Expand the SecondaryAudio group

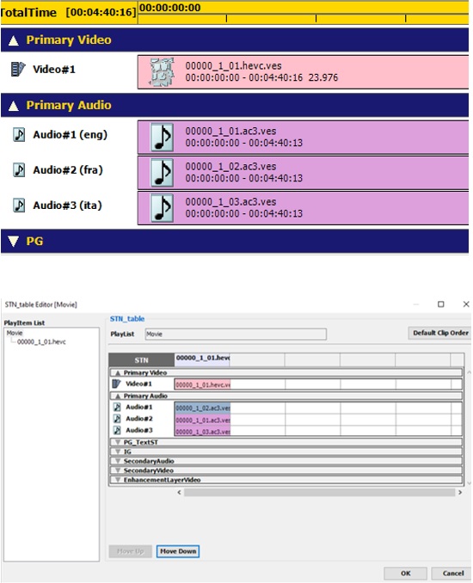pyautogui.click(x=118, y=461)
